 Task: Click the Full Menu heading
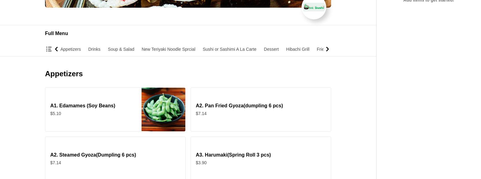[56, 34]
